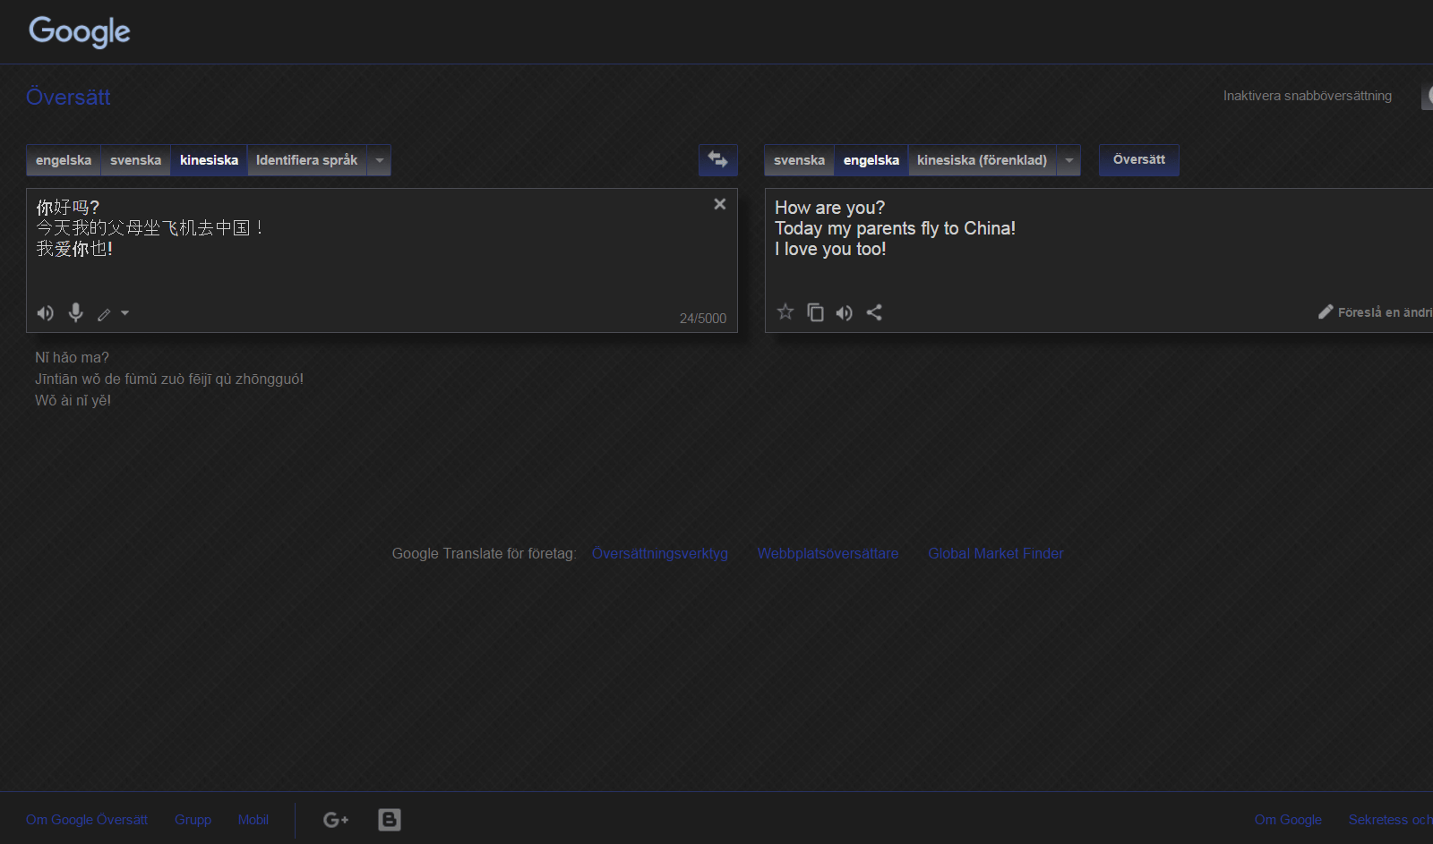Swap source and target languages
This screenshot has height=844, width=1433.
[x=718, y=160]
